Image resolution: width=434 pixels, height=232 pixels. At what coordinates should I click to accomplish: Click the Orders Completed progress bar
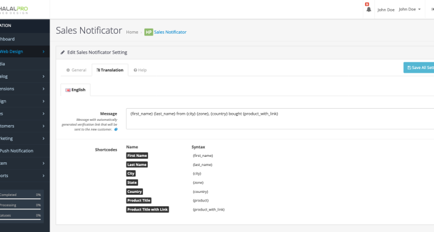[x=21, y=199]
